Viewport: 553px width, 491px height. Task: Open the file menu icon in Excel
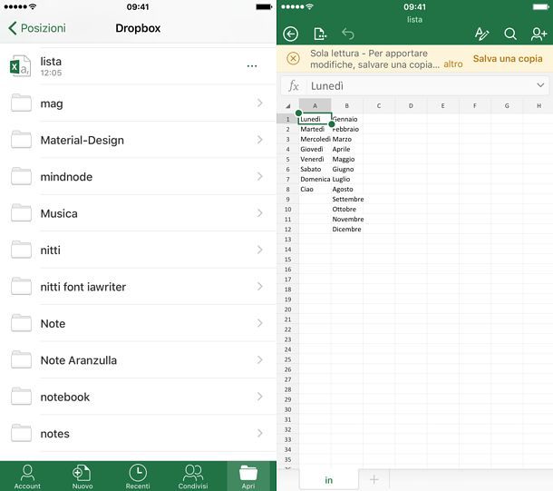tap(320, 34)
